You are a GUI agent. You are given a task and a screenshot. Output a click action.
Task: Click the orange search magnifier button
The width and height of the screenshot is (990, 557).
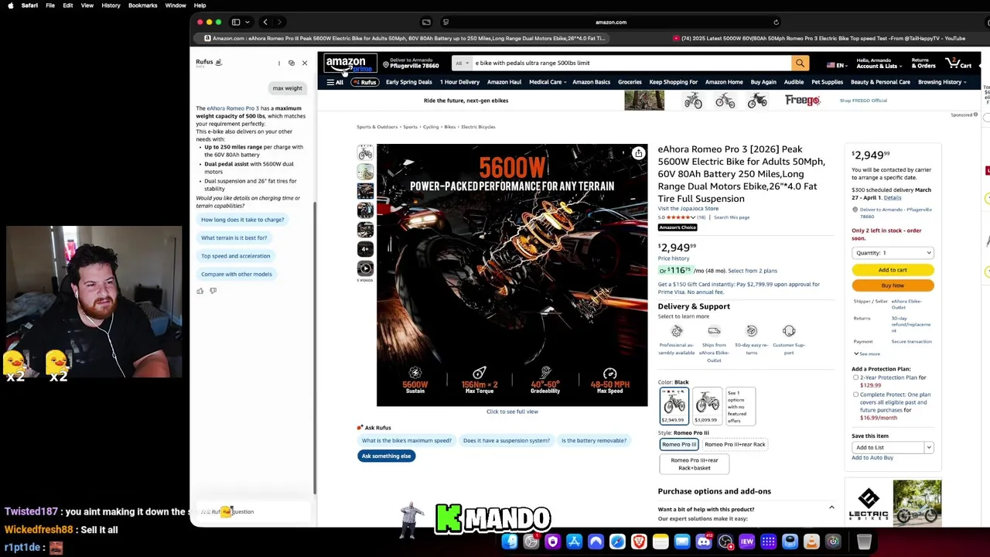coord(800,63)
